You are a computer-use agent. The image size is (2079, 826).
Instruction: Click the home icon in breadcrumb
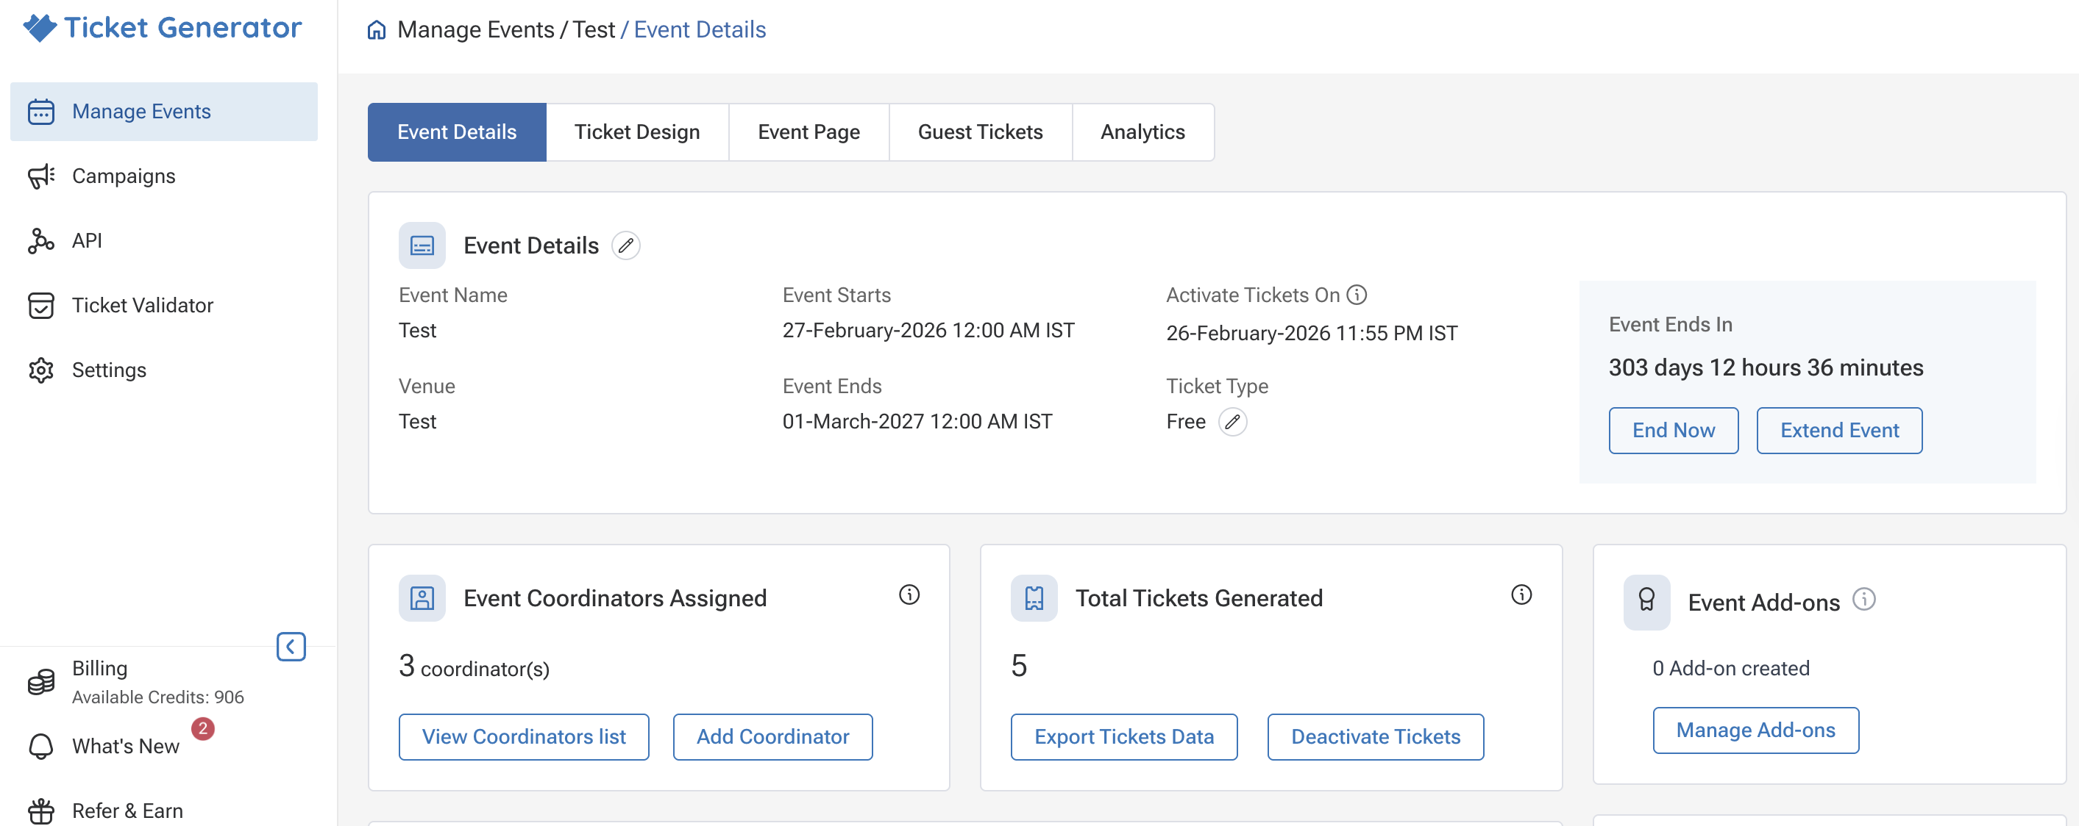click(x=376, y=30)
